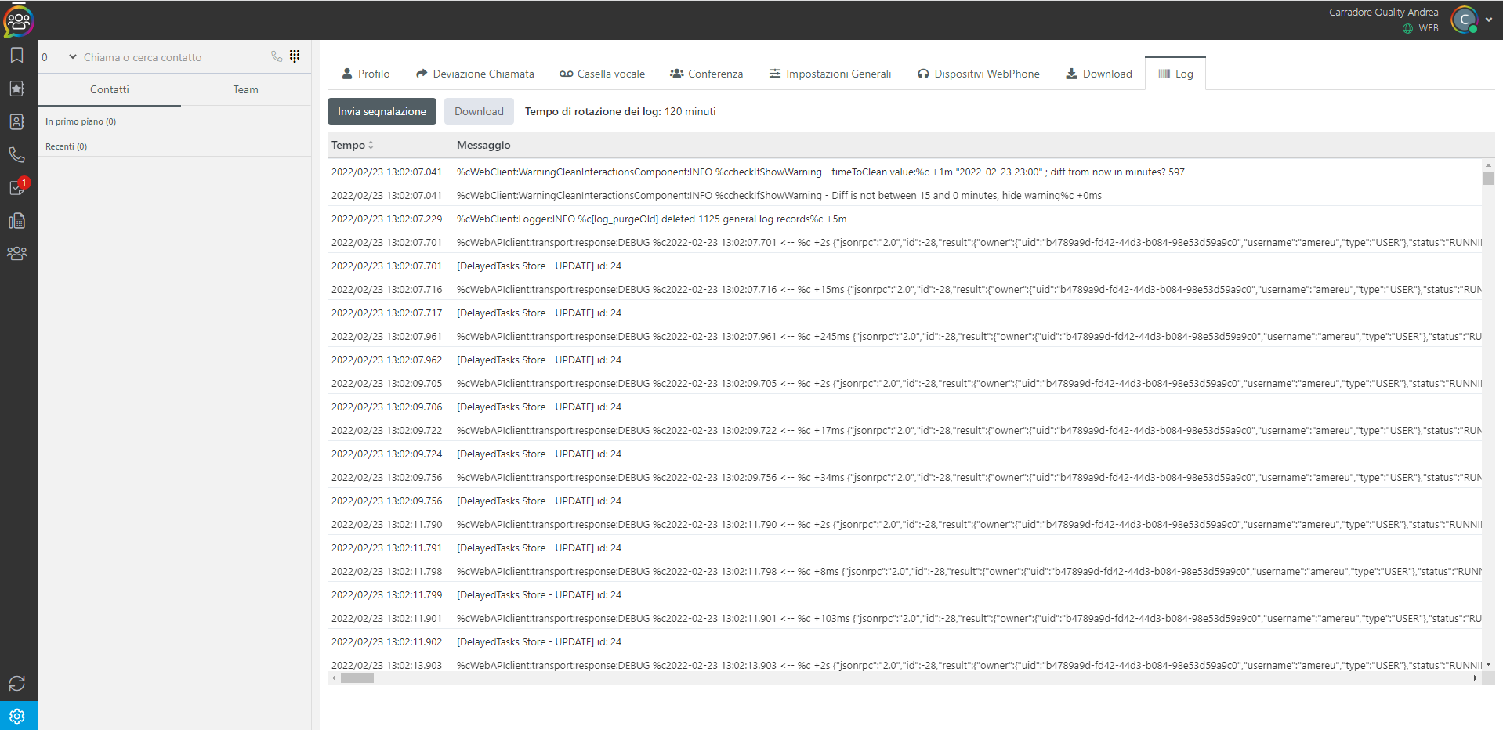The height and width of the screenshot is (730, 1503).
Task: Expand the 'Recenti (0)' section
Action: pos(174,146)
